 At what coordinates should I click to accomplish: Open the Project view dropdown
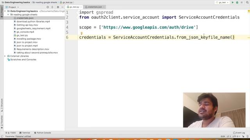pyautogui.click(x=12, y=7)
